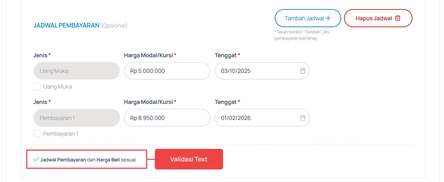Open the calendar icon for 01/02/2026
This screenshot has width=444, height=182.
click(x=303, y=118)
